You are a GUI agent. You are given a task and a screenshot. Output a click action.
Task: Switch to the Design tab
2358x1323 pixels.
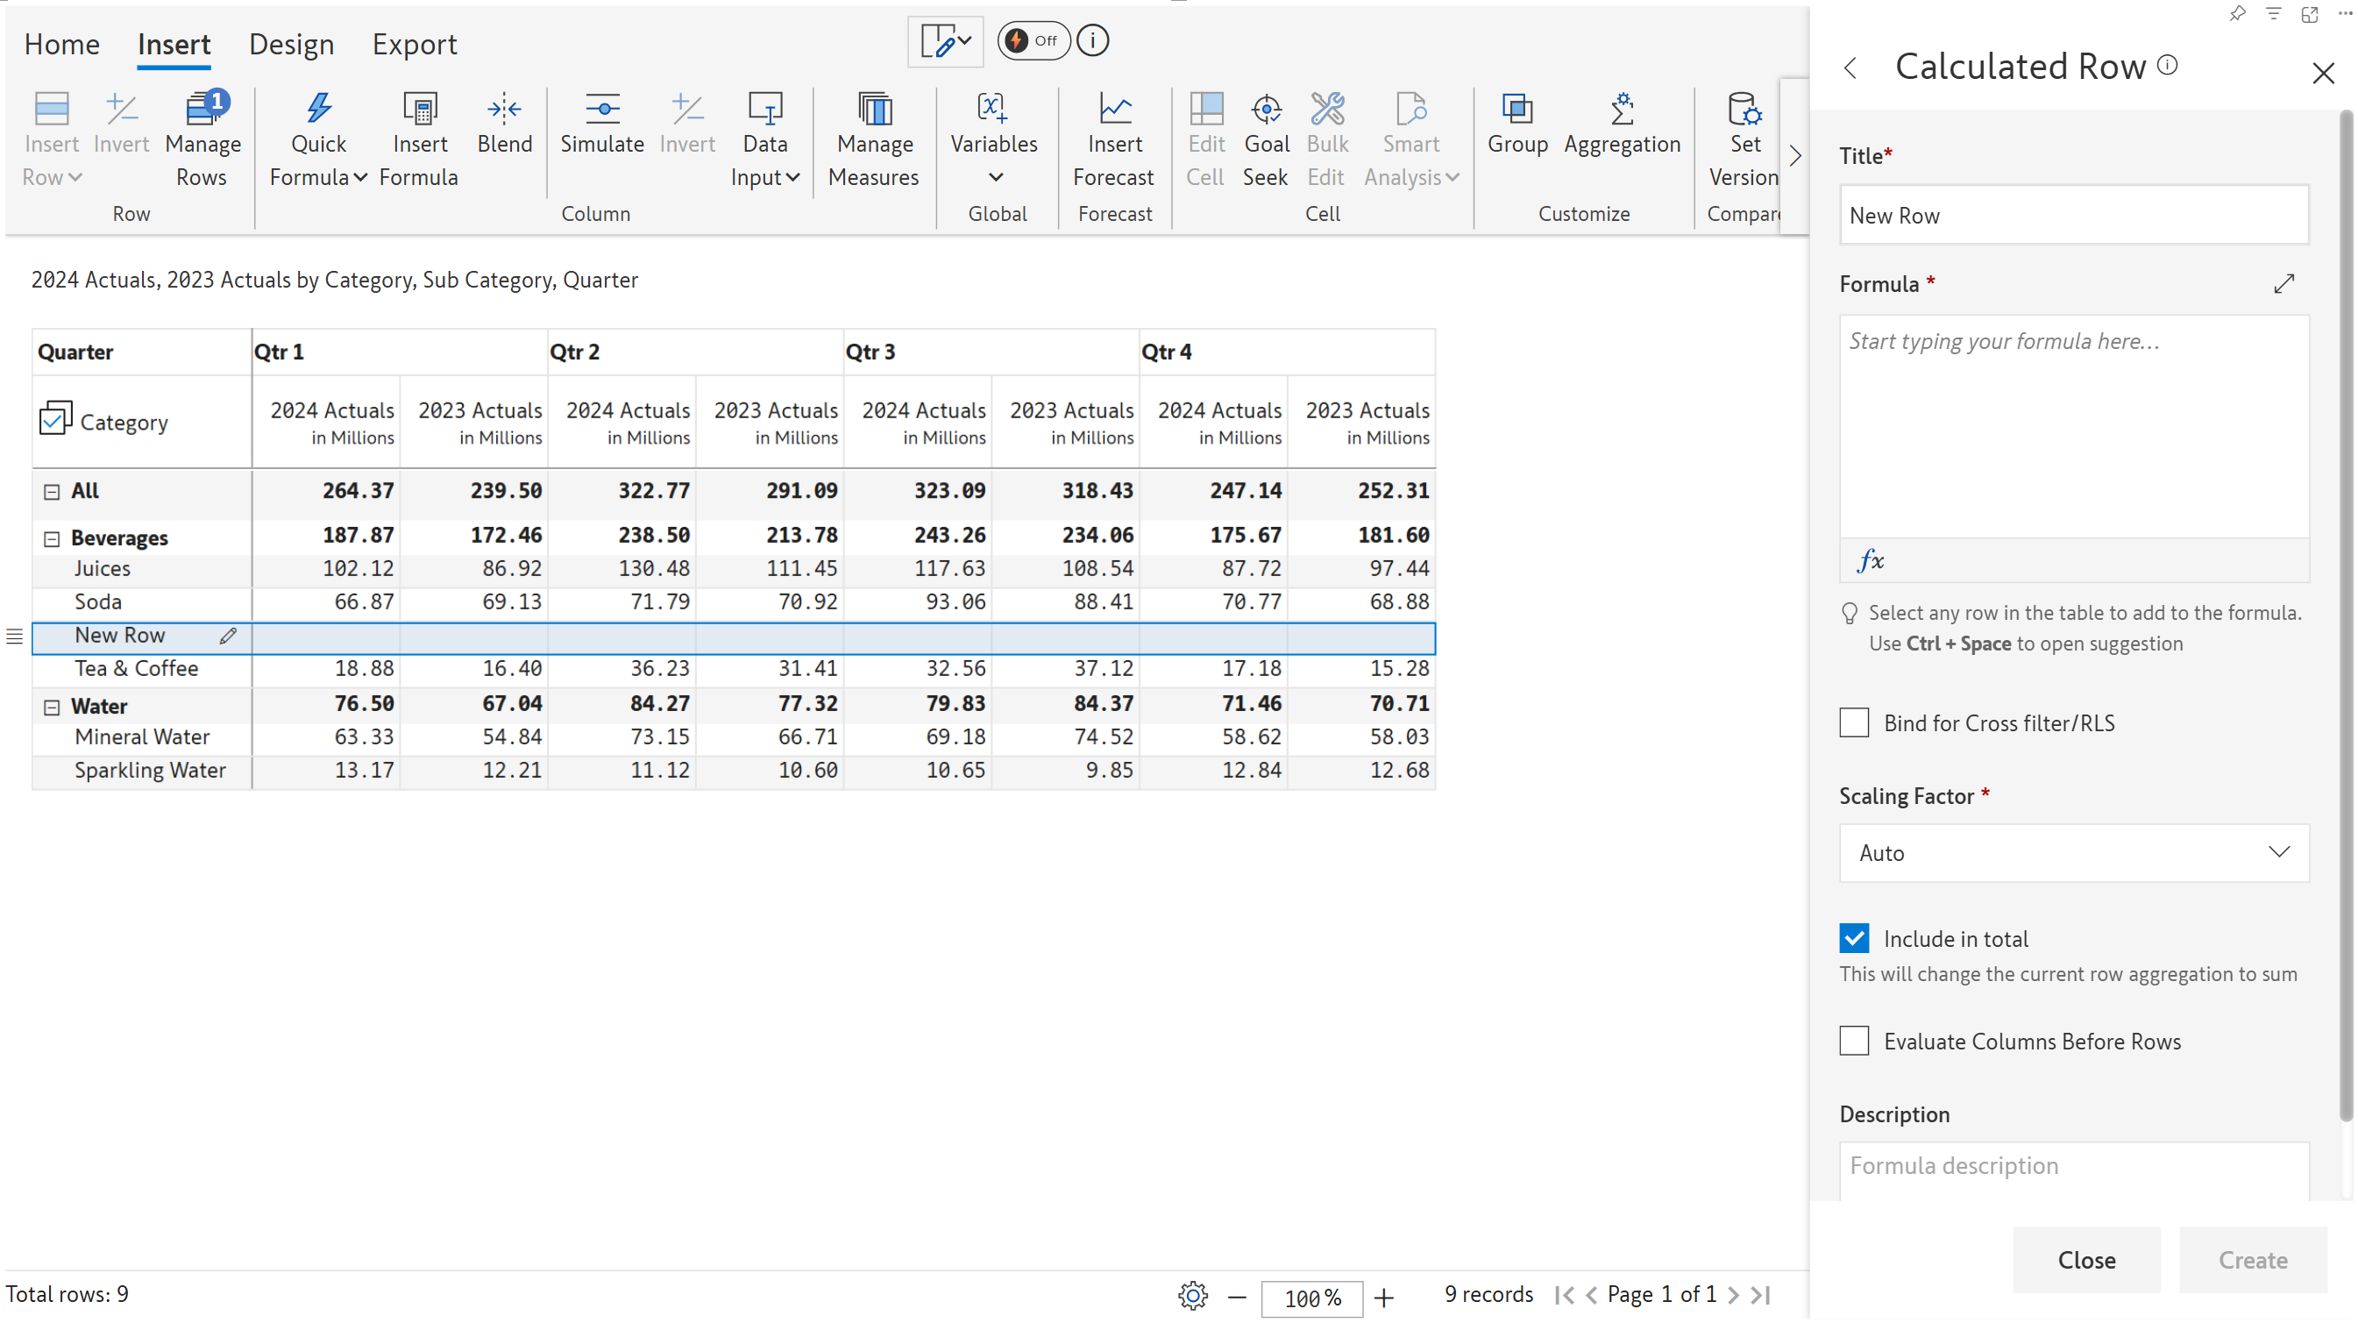pos(291,44)
